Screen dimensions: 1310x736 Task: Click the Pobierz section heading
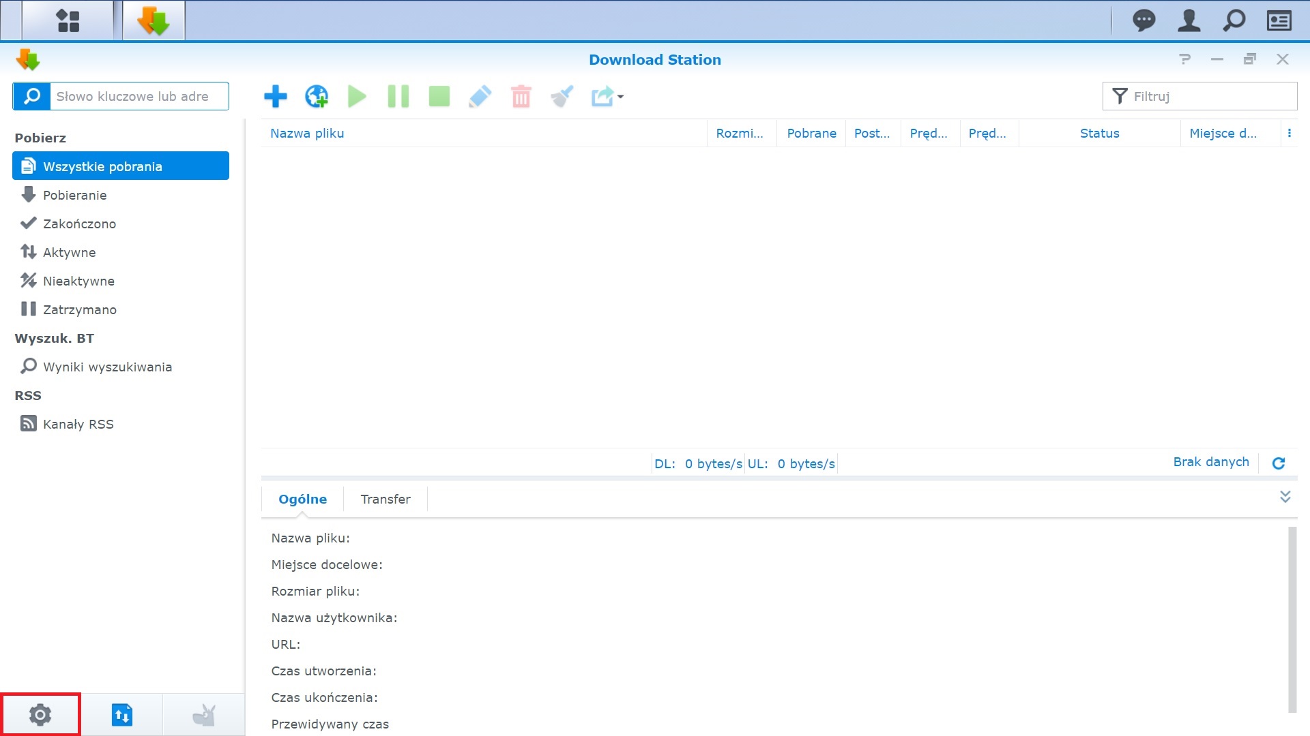click(40, 138)
